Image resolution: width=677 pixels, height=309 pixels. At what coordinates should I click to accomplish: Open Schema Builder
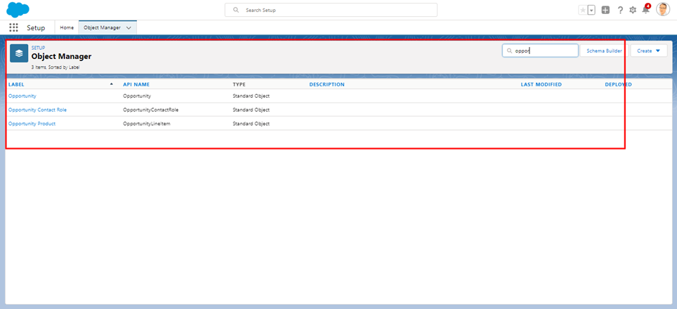(604, 51)
